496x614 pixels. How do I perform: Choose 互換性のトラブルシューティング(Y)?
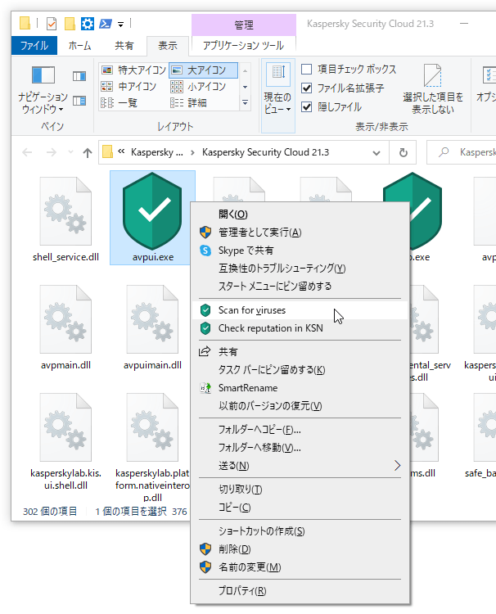300,269
